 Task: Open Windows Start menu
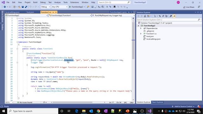click(3, 111)
